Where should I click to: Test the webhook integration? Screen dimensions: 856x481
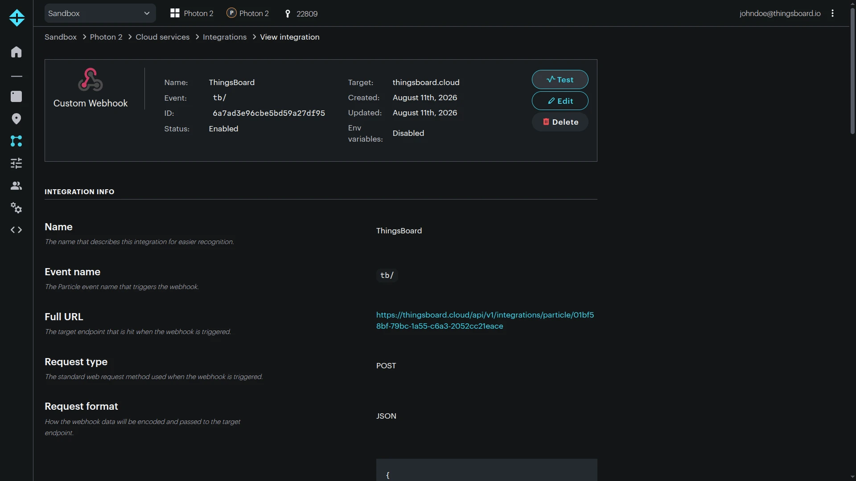click(x=560, y=80)
